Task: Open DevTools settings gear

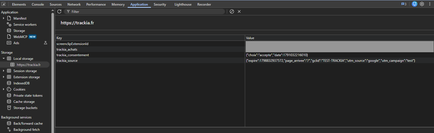Action: coord(422,4)
